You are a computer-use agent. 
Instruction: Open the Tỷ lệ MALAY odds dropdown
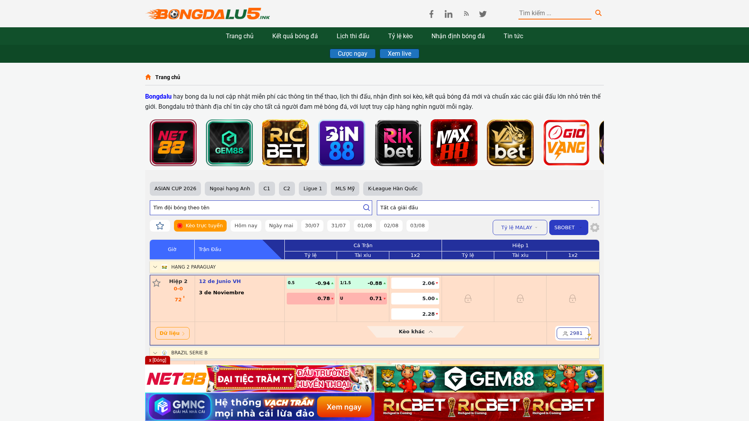pyautogui.click(x=520, y=227)
